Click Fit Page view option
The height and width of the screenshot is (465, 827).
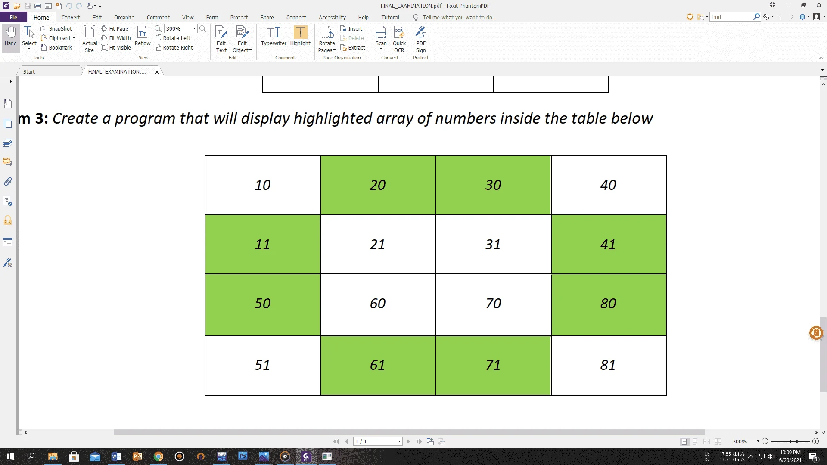tap(115, 28)
